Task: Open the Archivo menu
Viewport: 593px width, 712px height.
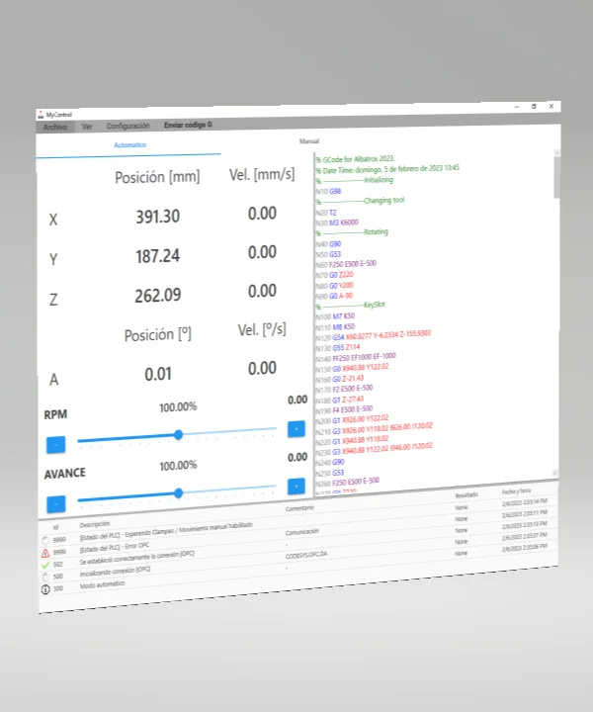Action: [55, 127]
